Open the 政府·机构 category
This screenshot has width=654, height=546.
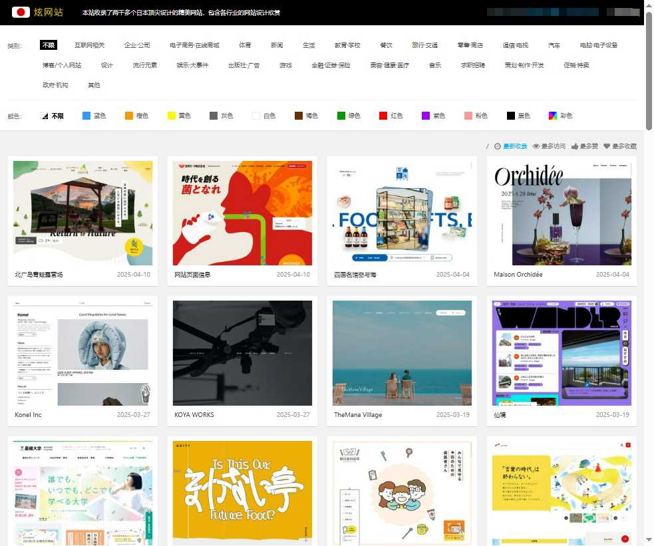55,85
